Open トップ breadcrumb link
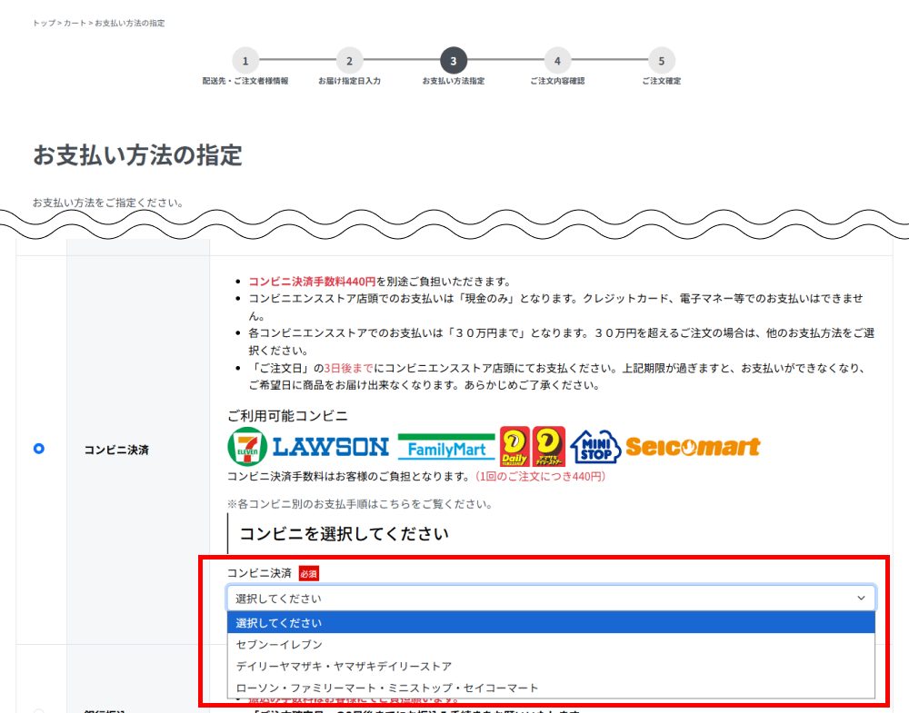Screen dimensions: 909x713 coord(44,24)
